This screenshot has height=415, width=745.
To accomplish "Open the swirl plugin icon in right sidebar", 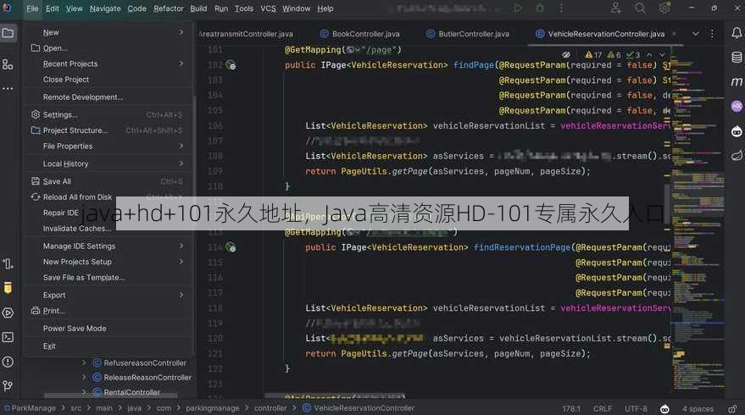I will (x=737, y=156).
